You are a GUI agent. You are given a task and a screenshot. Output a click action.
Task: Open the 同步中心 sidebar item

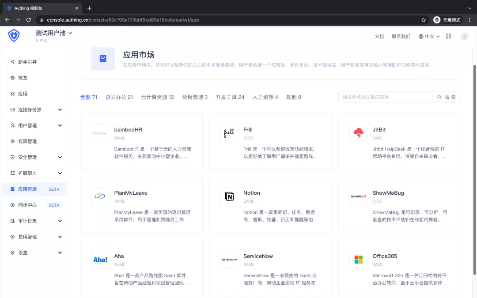point(35,205)
